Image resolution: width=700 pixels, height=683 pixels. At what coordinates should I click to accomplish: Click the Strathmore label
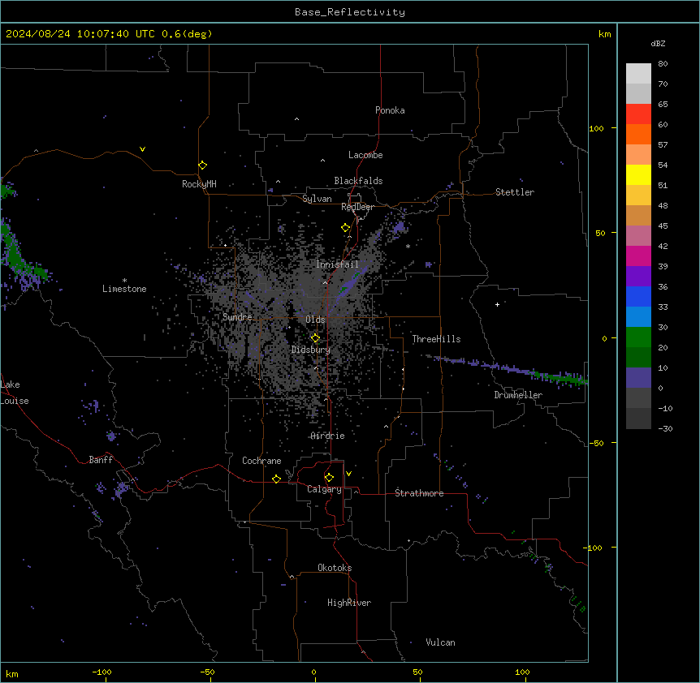pyautogui.click(x=419, y=493)
